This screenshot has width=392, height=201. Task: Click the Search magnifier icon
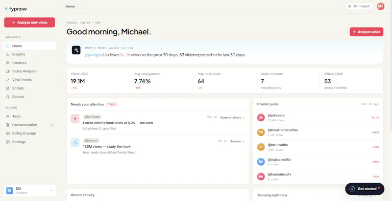point(8,97)
